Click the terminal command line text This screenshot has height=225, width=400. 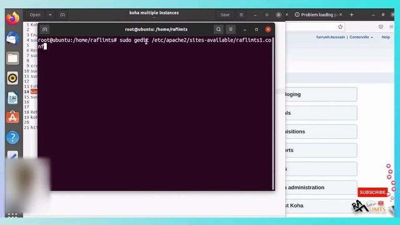154,43
